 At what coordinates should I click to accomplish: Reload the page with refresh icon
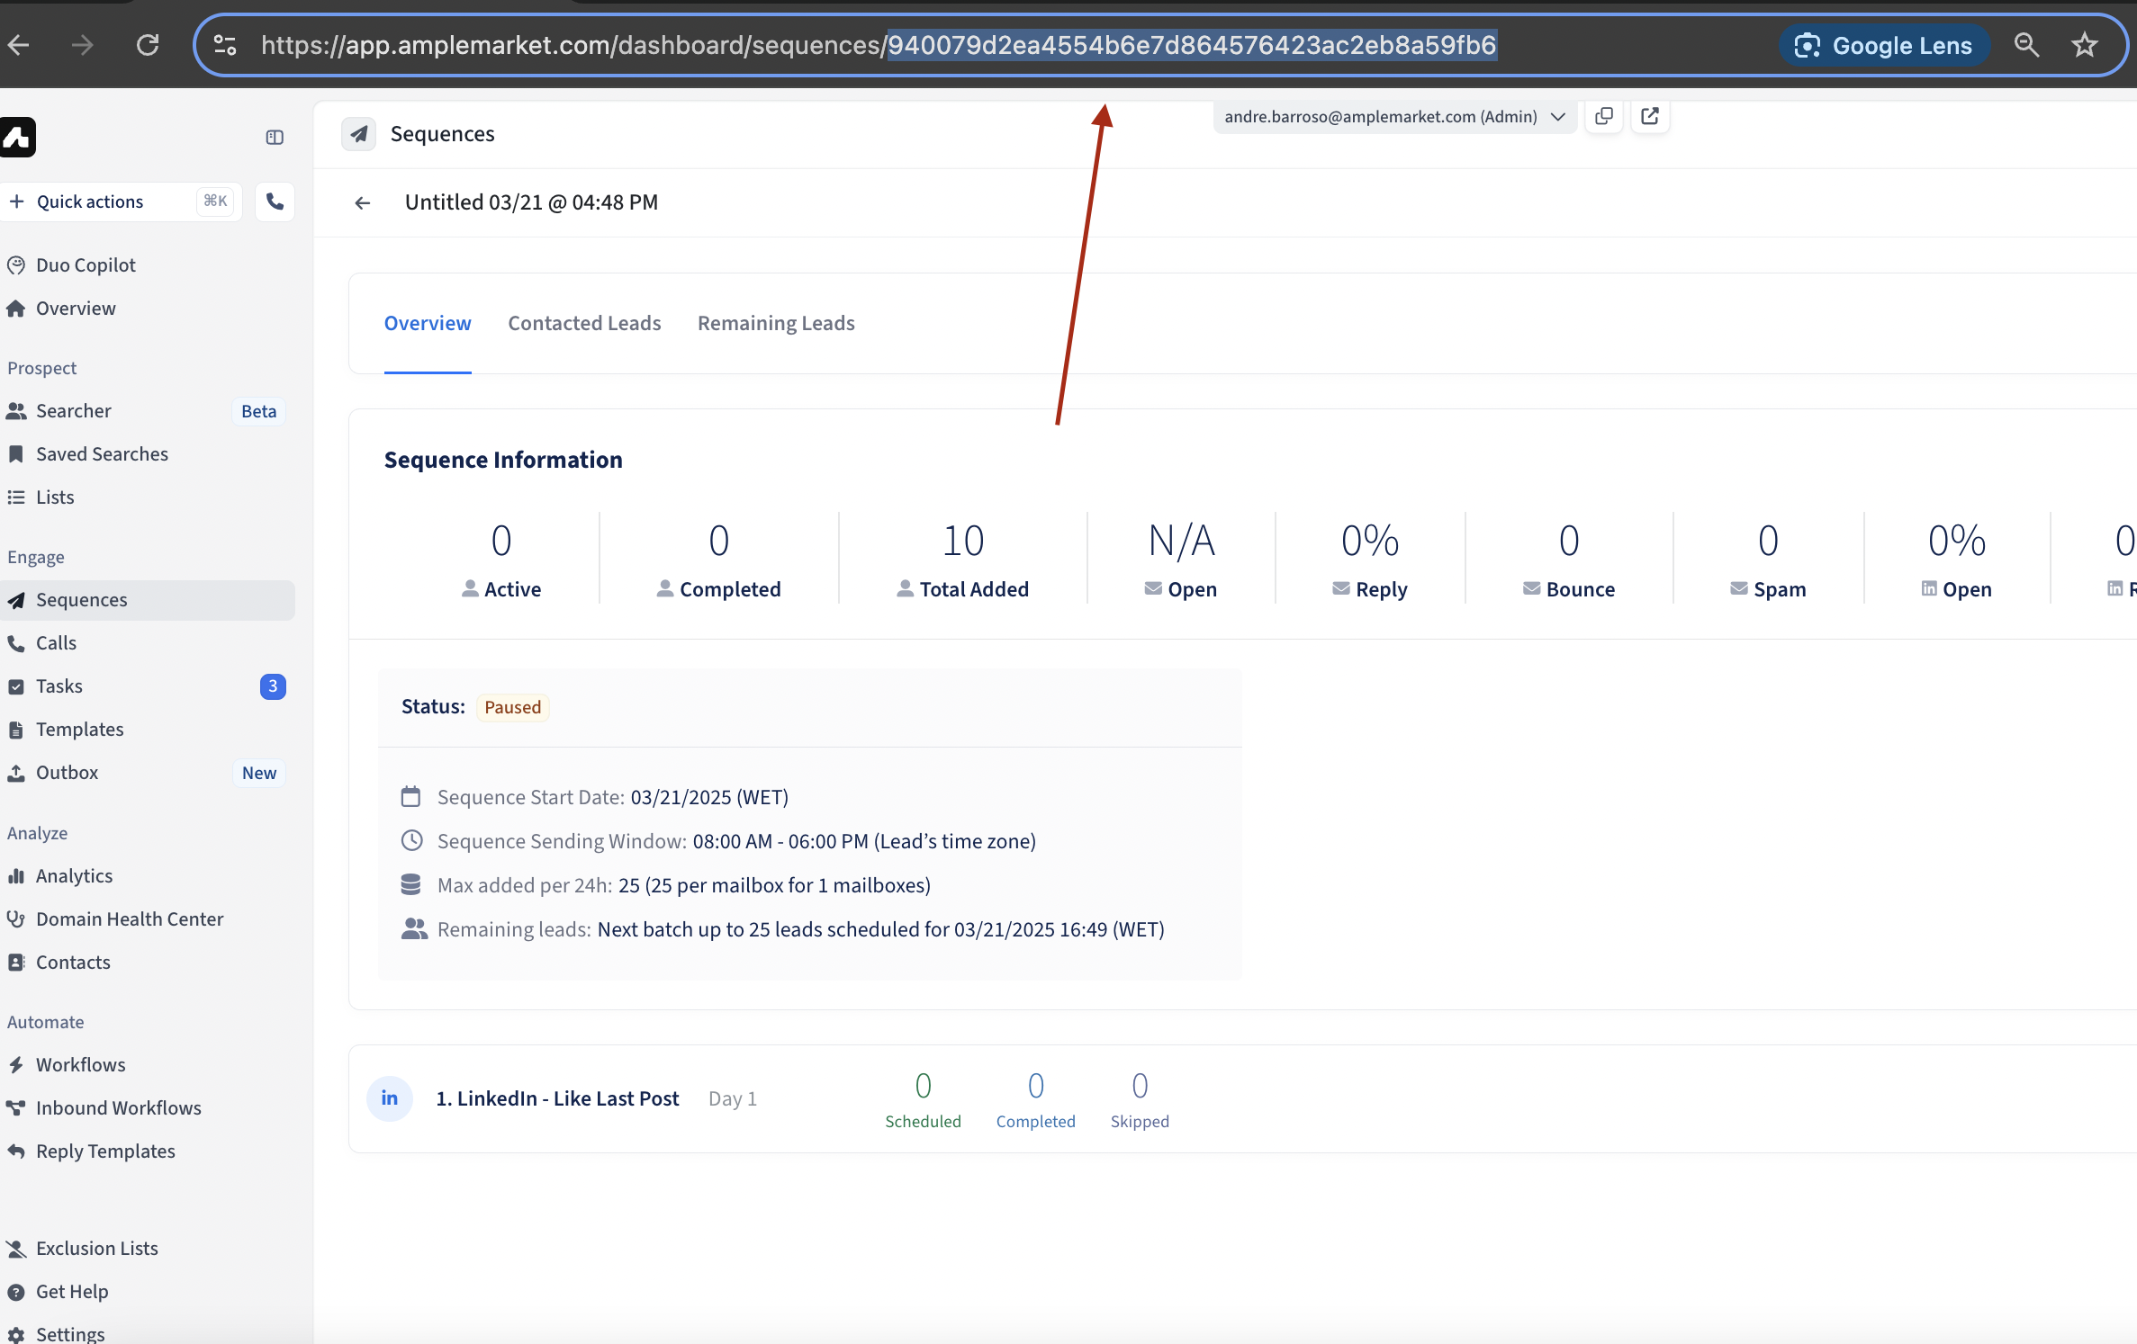148,45
